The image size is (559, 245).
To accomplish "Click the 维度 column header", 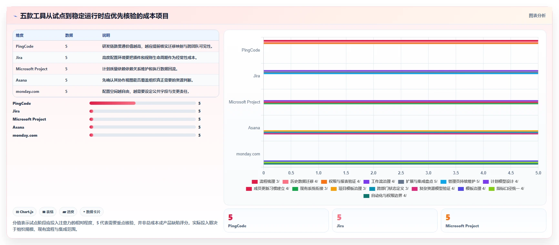I will [20, 35].
